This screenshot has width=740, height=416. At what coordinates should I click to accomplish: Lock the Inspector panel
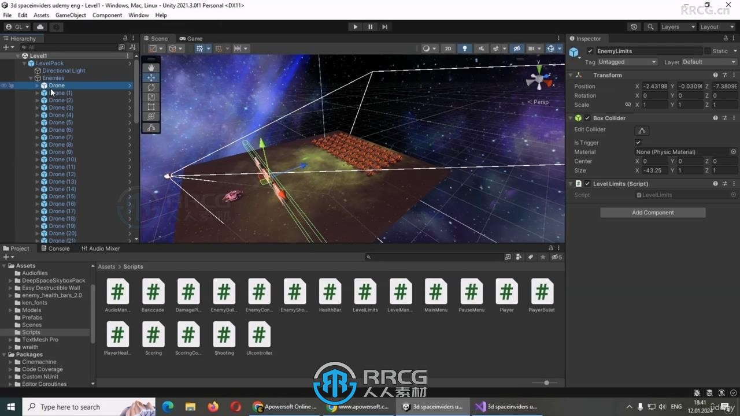coord(726,39)
